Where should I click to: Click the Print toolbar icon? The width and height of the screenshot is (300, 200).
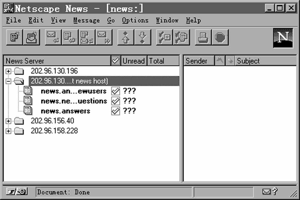click(203, 37)
